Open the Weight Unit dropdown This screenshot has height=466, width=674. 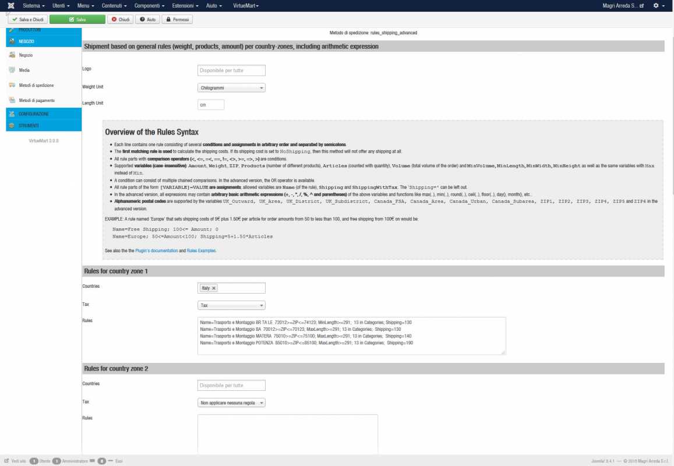pyautogui.click(x=231, y=88)
